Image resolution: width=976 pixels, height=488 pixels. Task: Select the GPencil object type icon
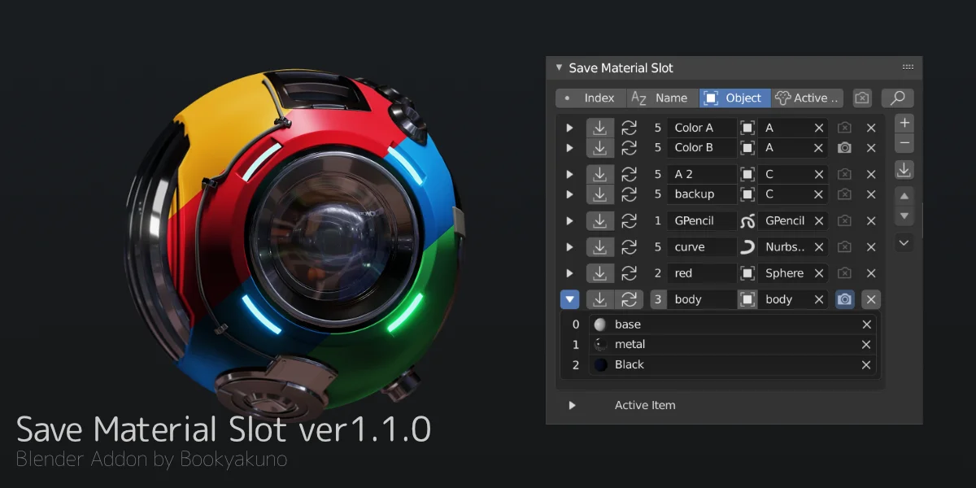click(747, 220)
